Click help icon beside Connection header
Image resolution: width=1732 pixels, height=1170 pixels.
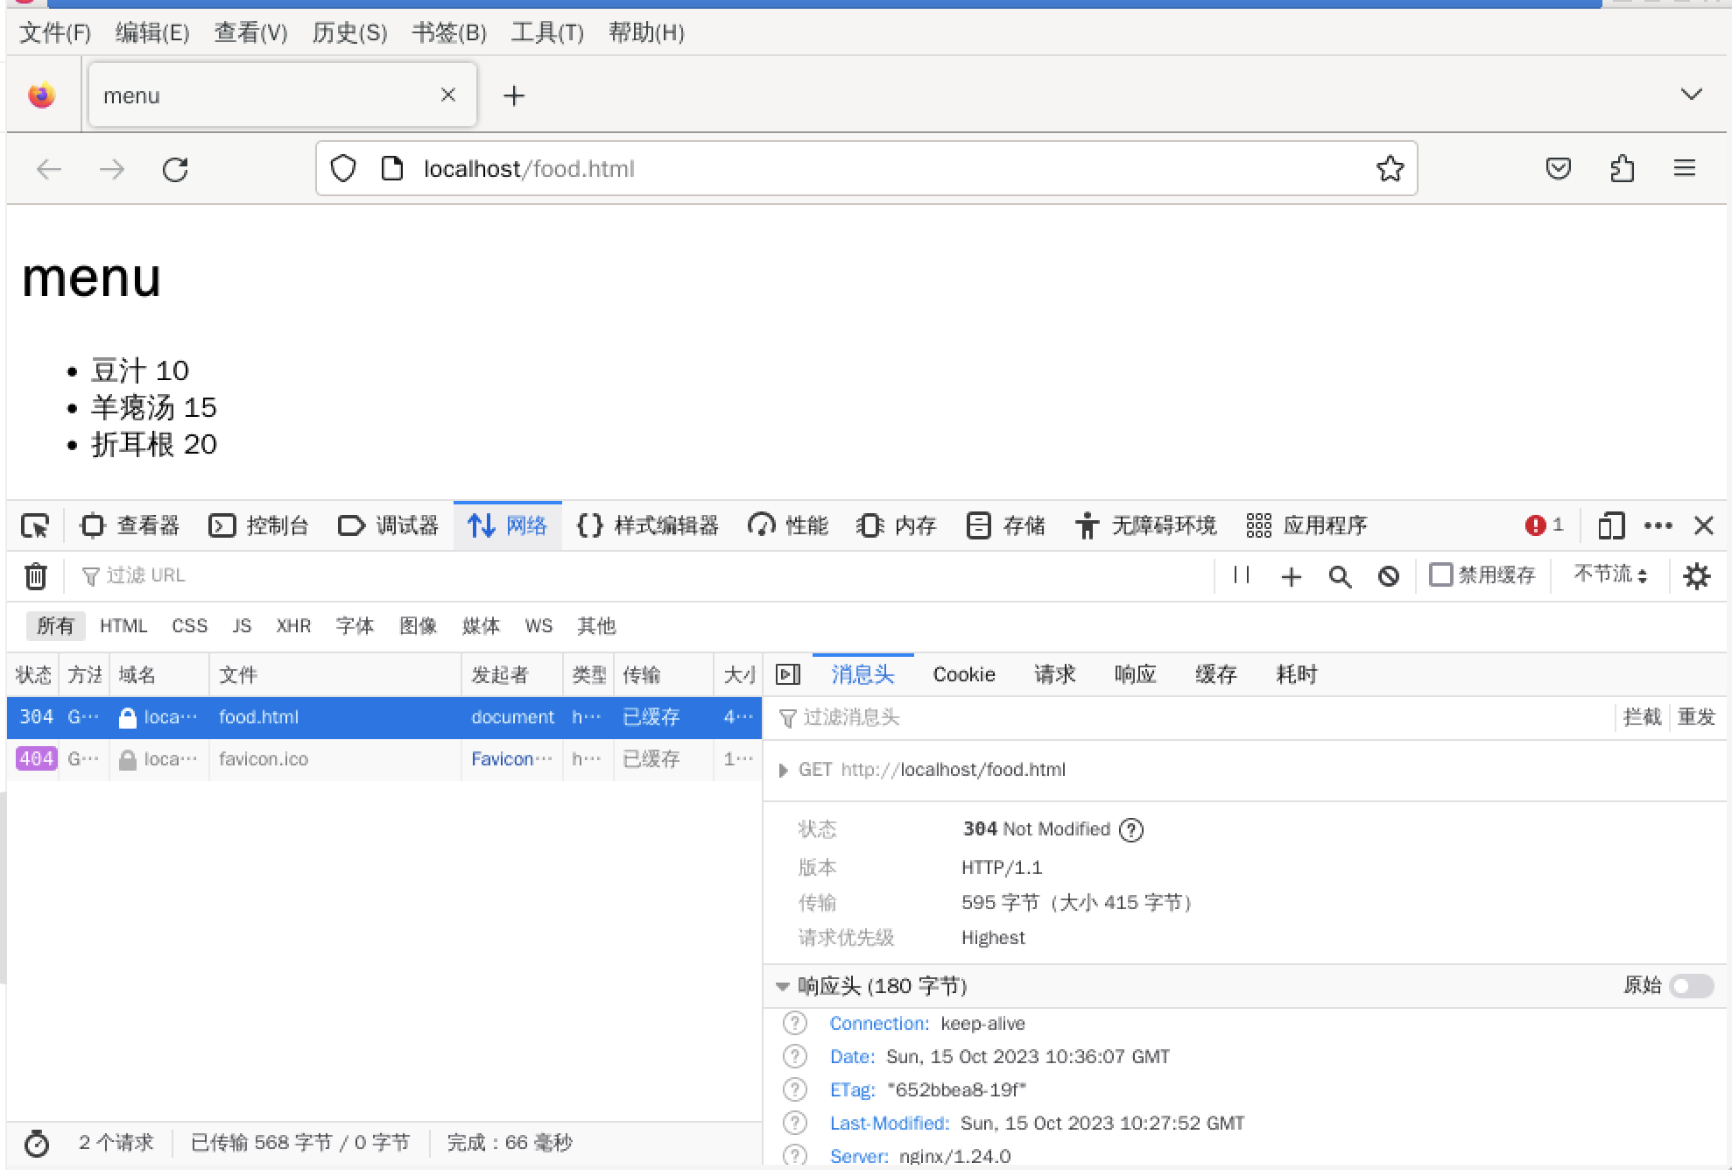(794, 1023)
